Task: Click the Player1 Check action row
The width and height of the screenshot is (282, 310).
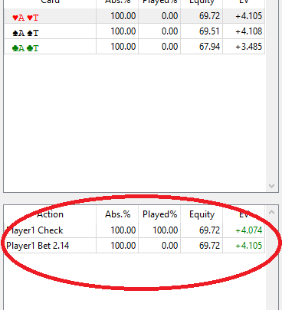Action: 135,230
